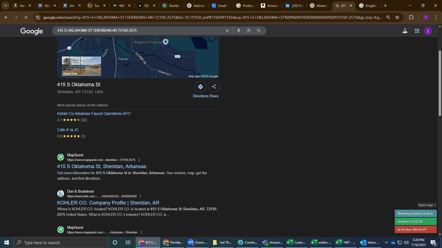Show hidden system tray icons
This screenshot has height=248, width=442.
386,242
